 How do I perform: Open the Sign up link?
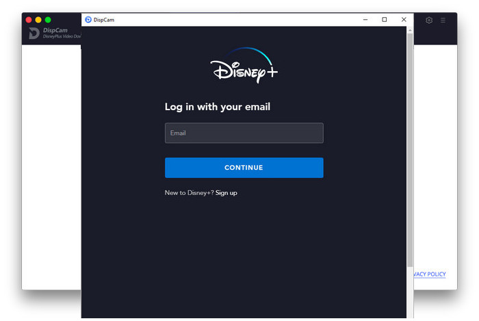226,193
